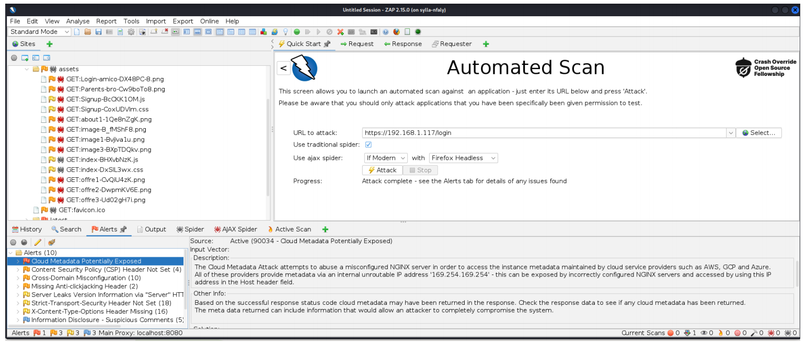The width and height of the screenshot is (806, 343).
Task: Click the globe icon in Alerts toolbar
Action: pos(24,242)
